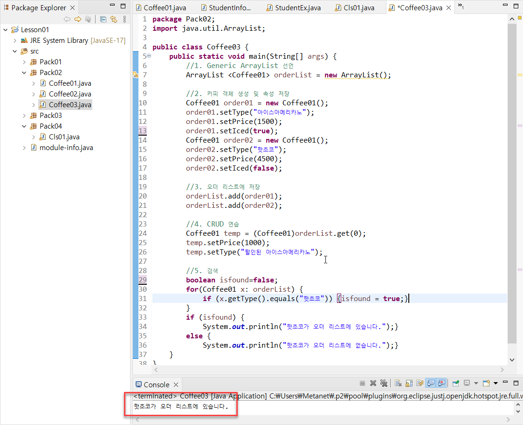This screenshot has width=523, height=425.
Task: Toggle Word Wrap in Console
Action: 420,384
